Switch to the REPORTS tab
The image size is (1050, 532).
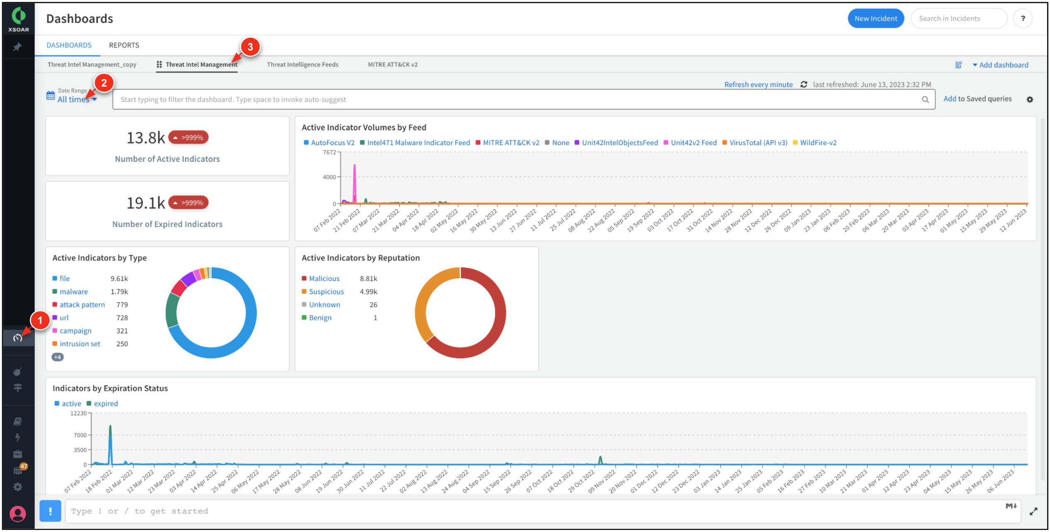tap(124, 46)
